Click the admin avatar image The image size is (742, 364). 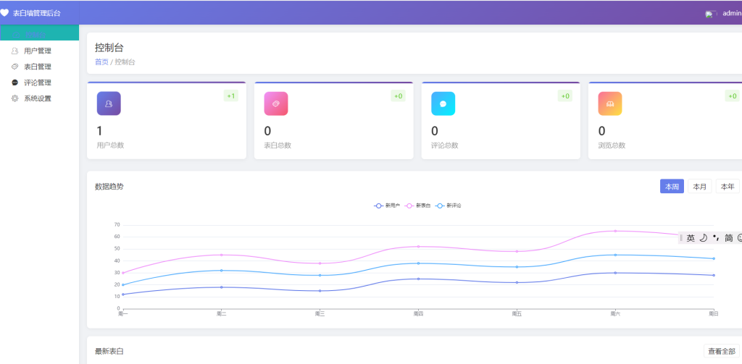coord(711,14)
